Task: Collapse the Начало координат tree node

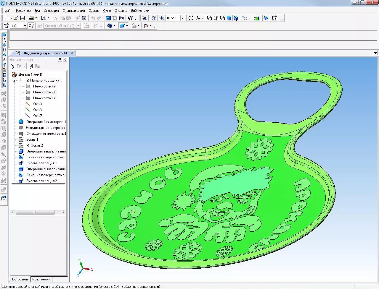Action: point(14,80)
